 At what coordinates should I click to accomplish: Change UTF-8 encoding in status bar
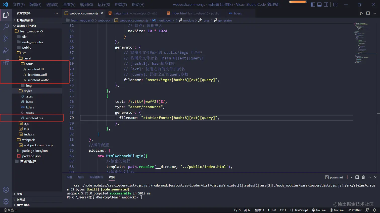pos(272,210)
